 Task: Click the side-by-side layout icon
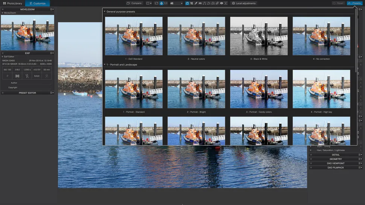pos(148,3)
